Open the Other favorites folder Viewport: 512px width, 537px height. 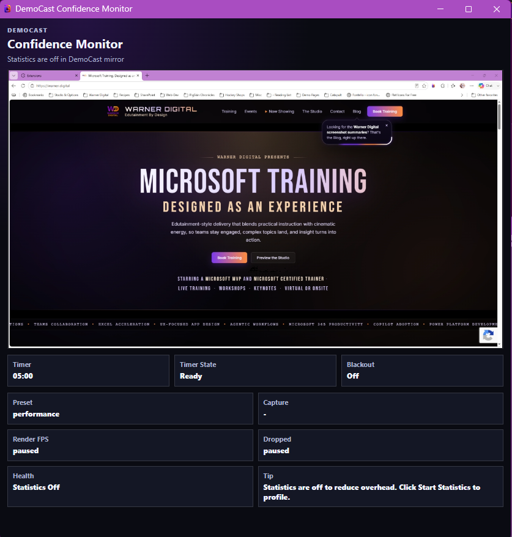484,95
